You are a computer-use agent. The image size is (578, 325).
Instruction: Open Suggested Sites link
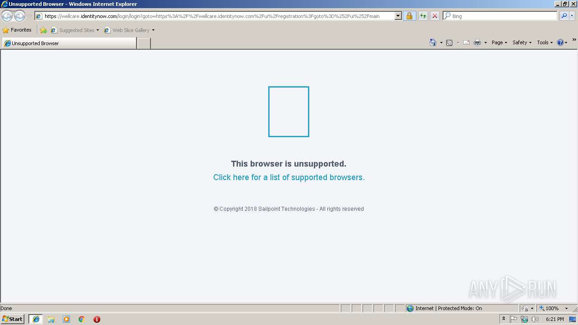75,30
